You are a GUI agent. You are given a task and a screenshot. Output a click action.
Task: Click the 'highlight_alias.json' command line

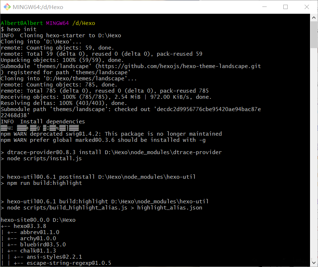pos(102,208)
